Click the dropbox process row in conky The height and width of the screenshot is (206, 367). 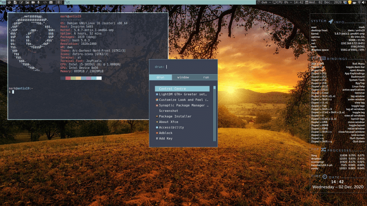tap(338, 158)
